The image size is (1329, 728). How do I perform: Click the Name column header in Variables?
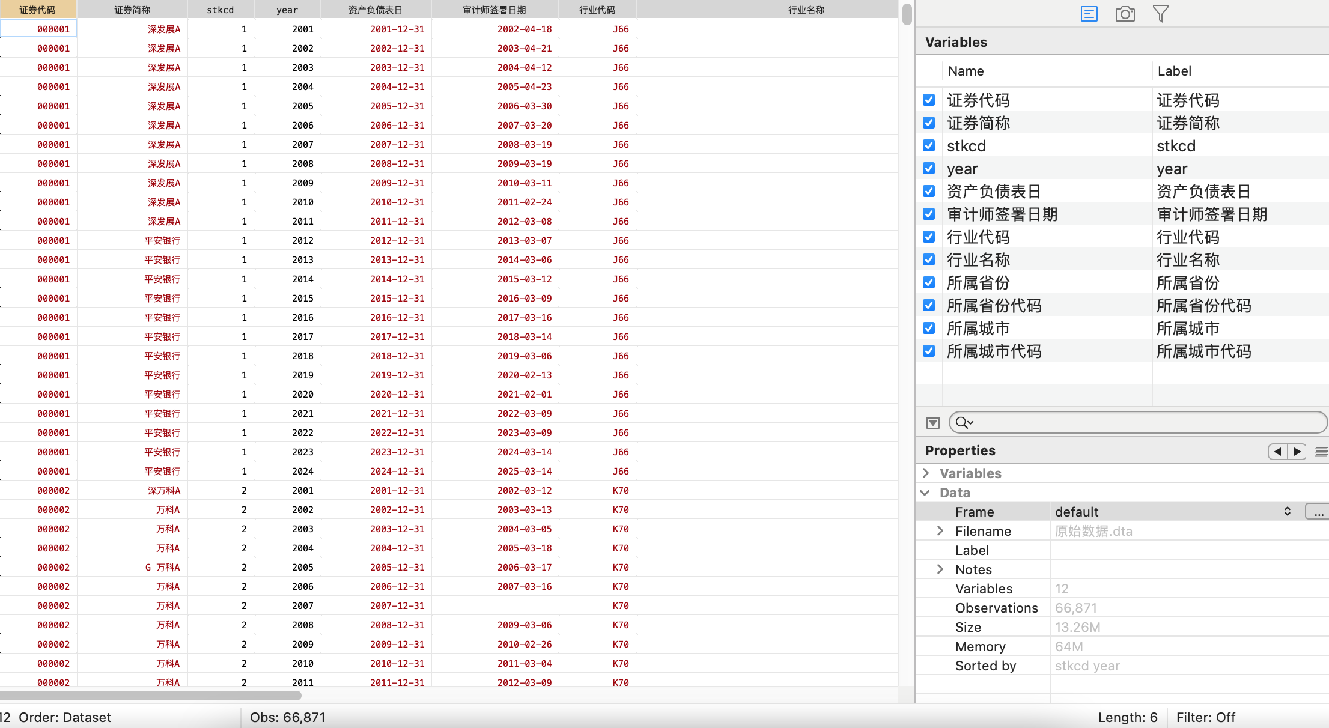966,71
